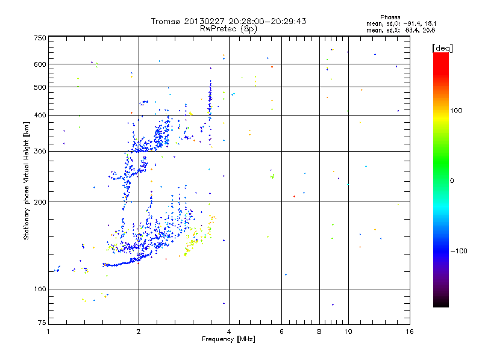Click the x-axis label '6'

click(281, 332)
